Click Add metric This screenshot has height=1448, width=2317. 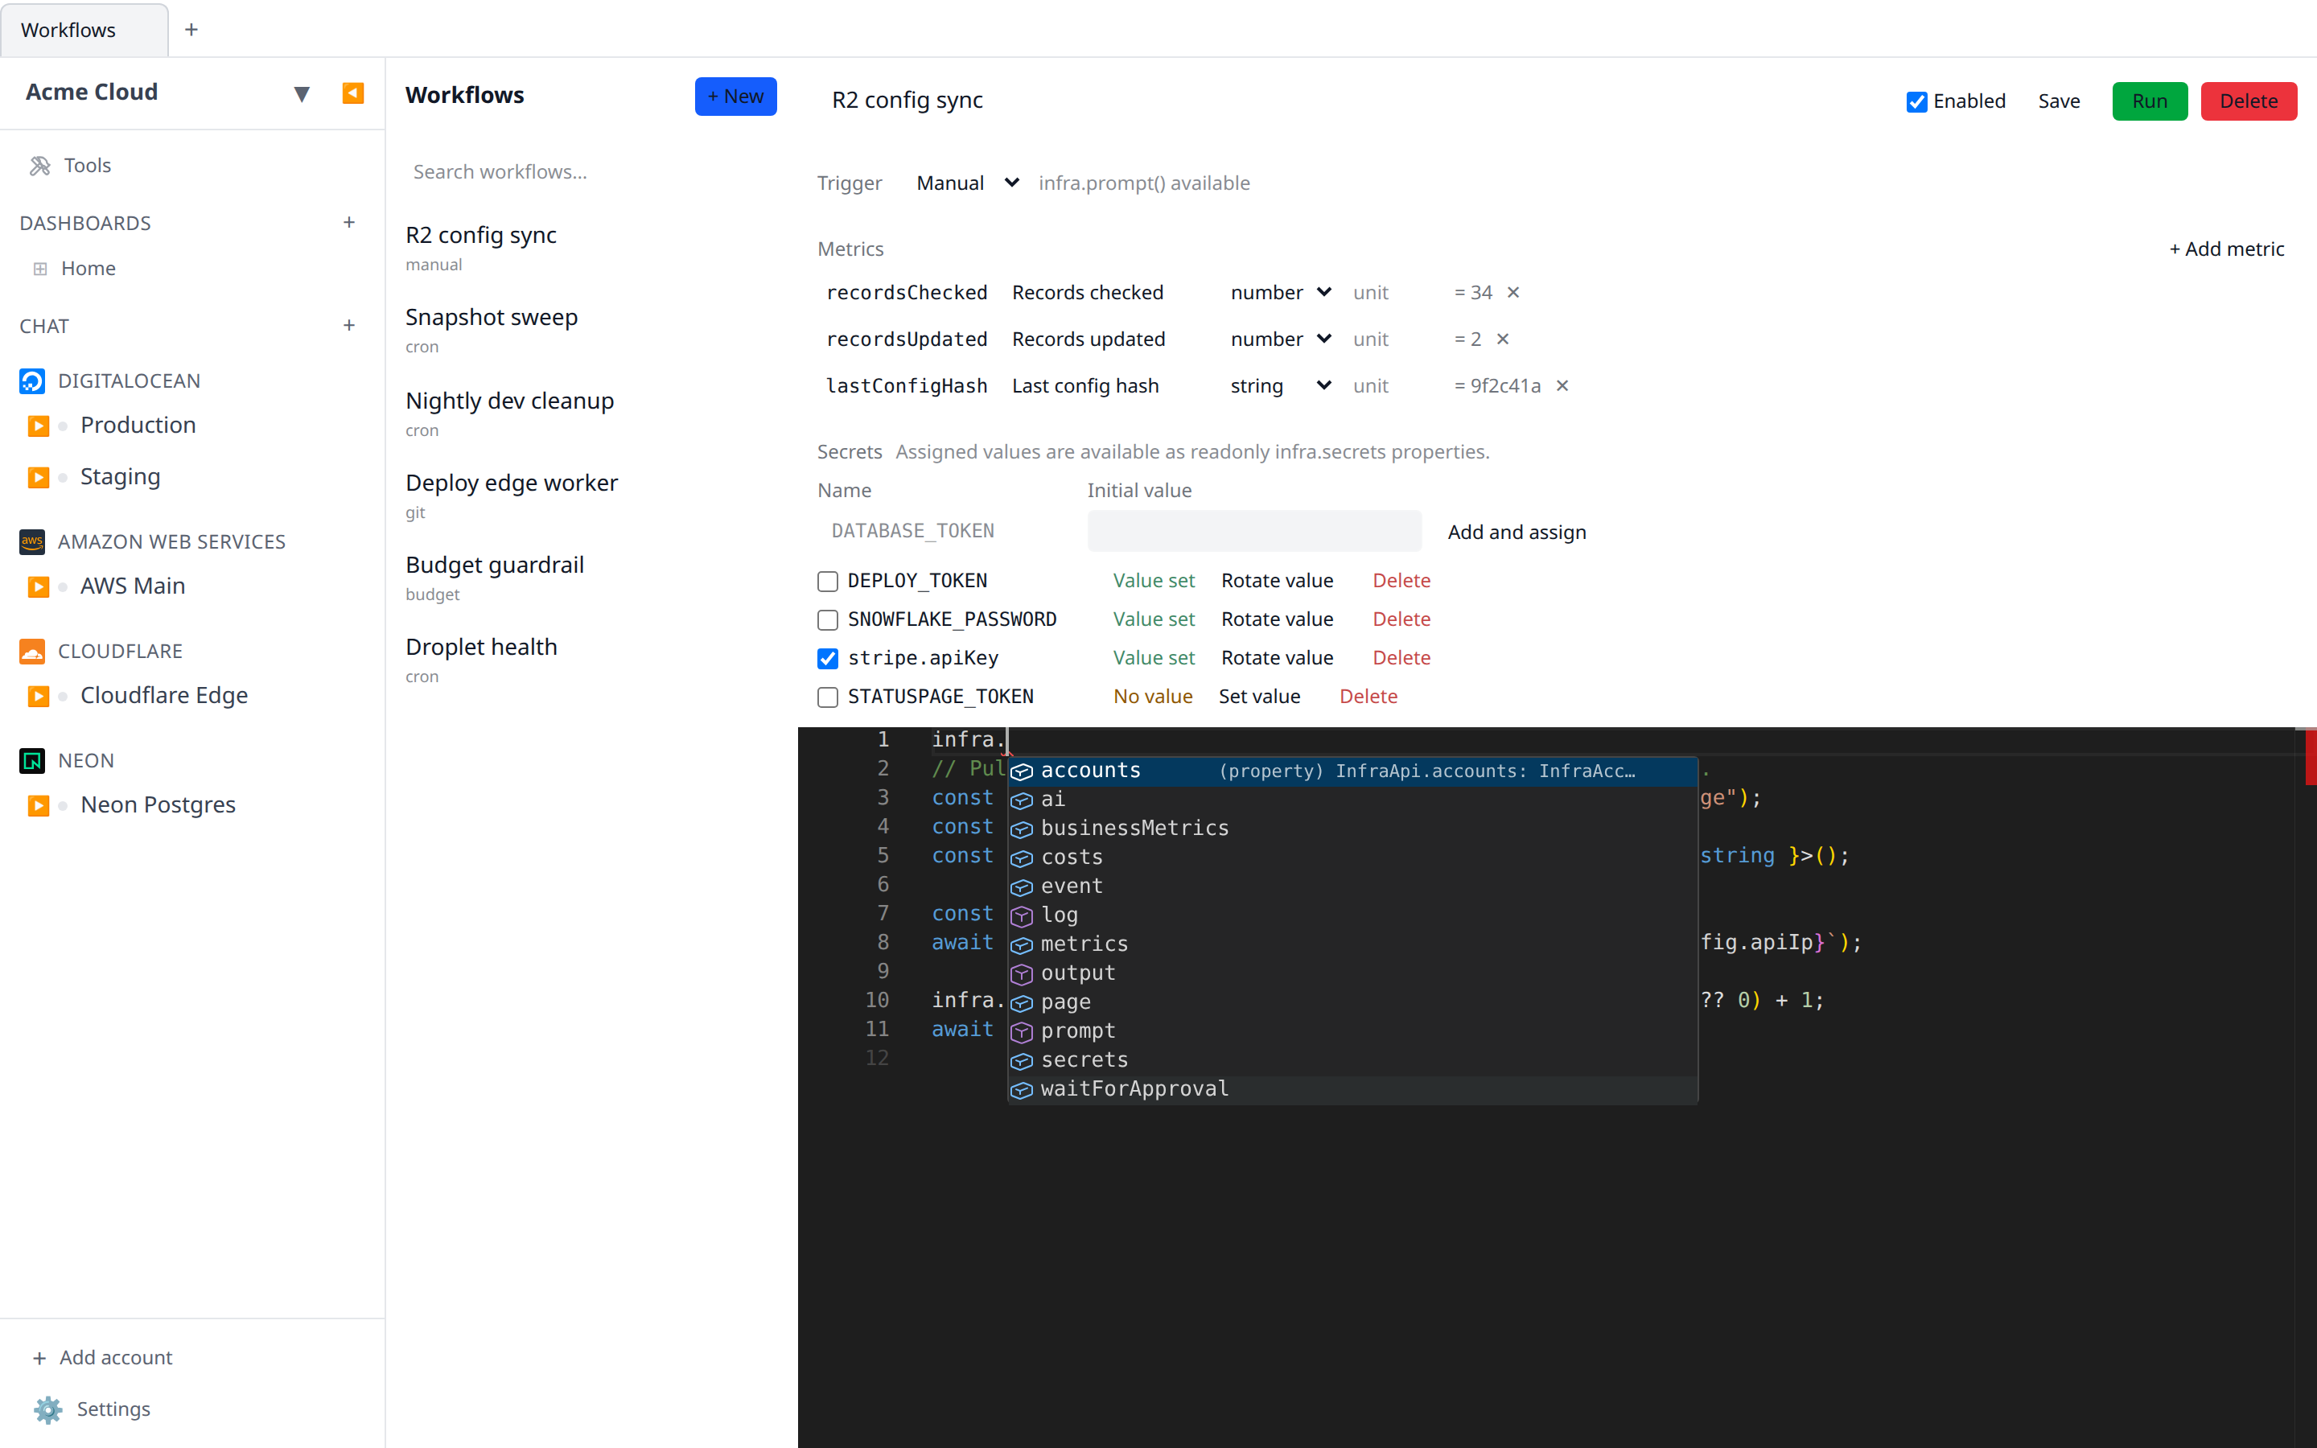tap(2226, 249)
